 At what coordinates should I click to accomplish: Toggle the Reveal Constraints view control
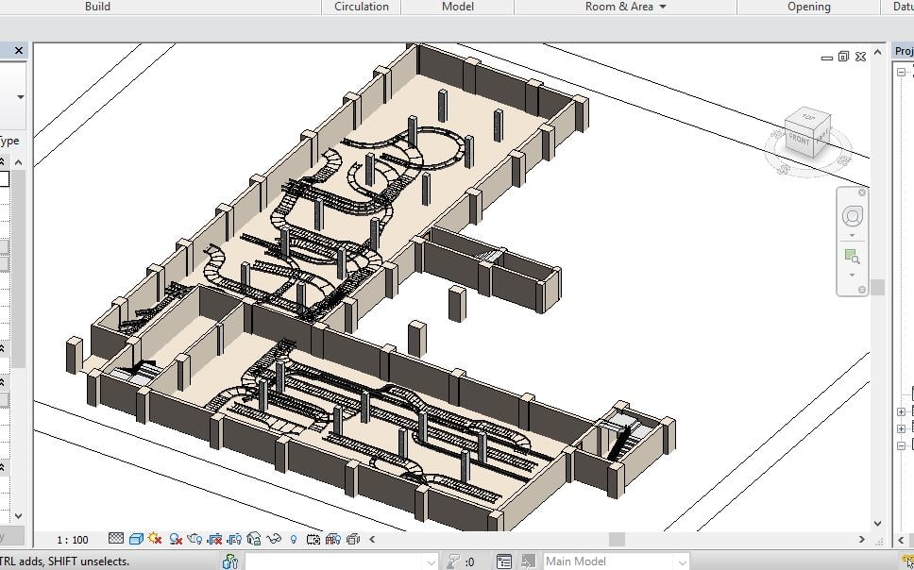[332, 538]
